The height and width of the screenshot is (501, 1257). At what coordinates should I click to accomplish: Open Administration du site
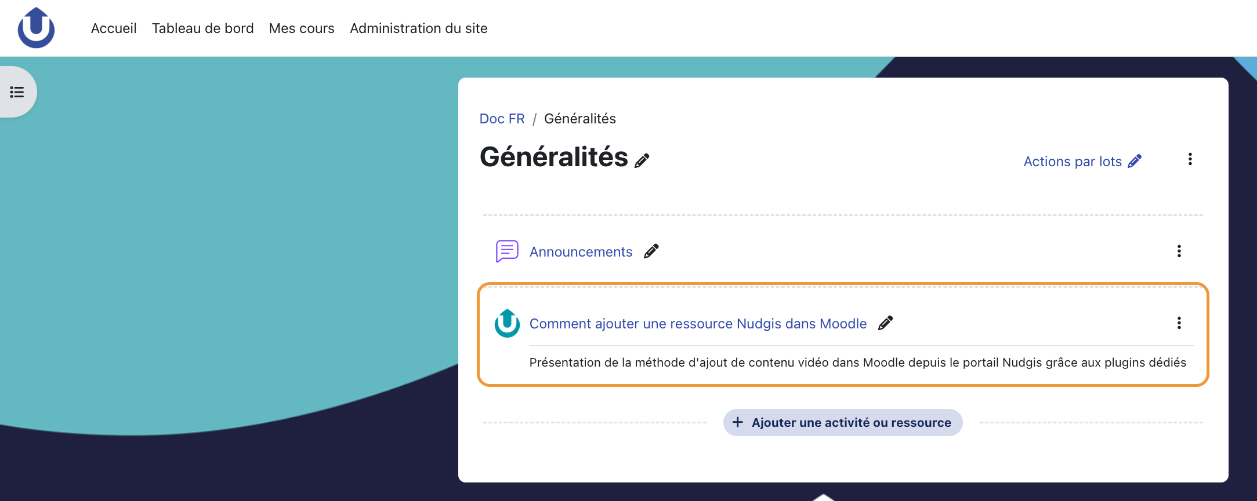click(419, 28)
